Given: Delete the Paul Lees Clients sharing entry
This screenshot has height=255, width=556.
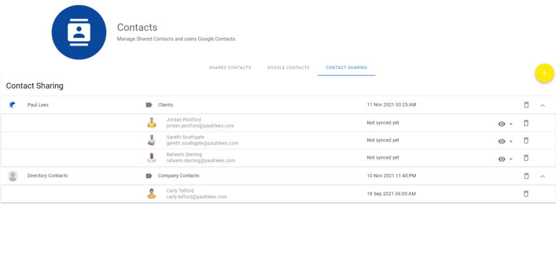Looking at the screenshot, I should tap(526, 105).
